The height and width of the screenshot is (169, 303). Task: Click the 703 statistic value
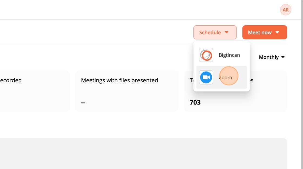(195, 102)
